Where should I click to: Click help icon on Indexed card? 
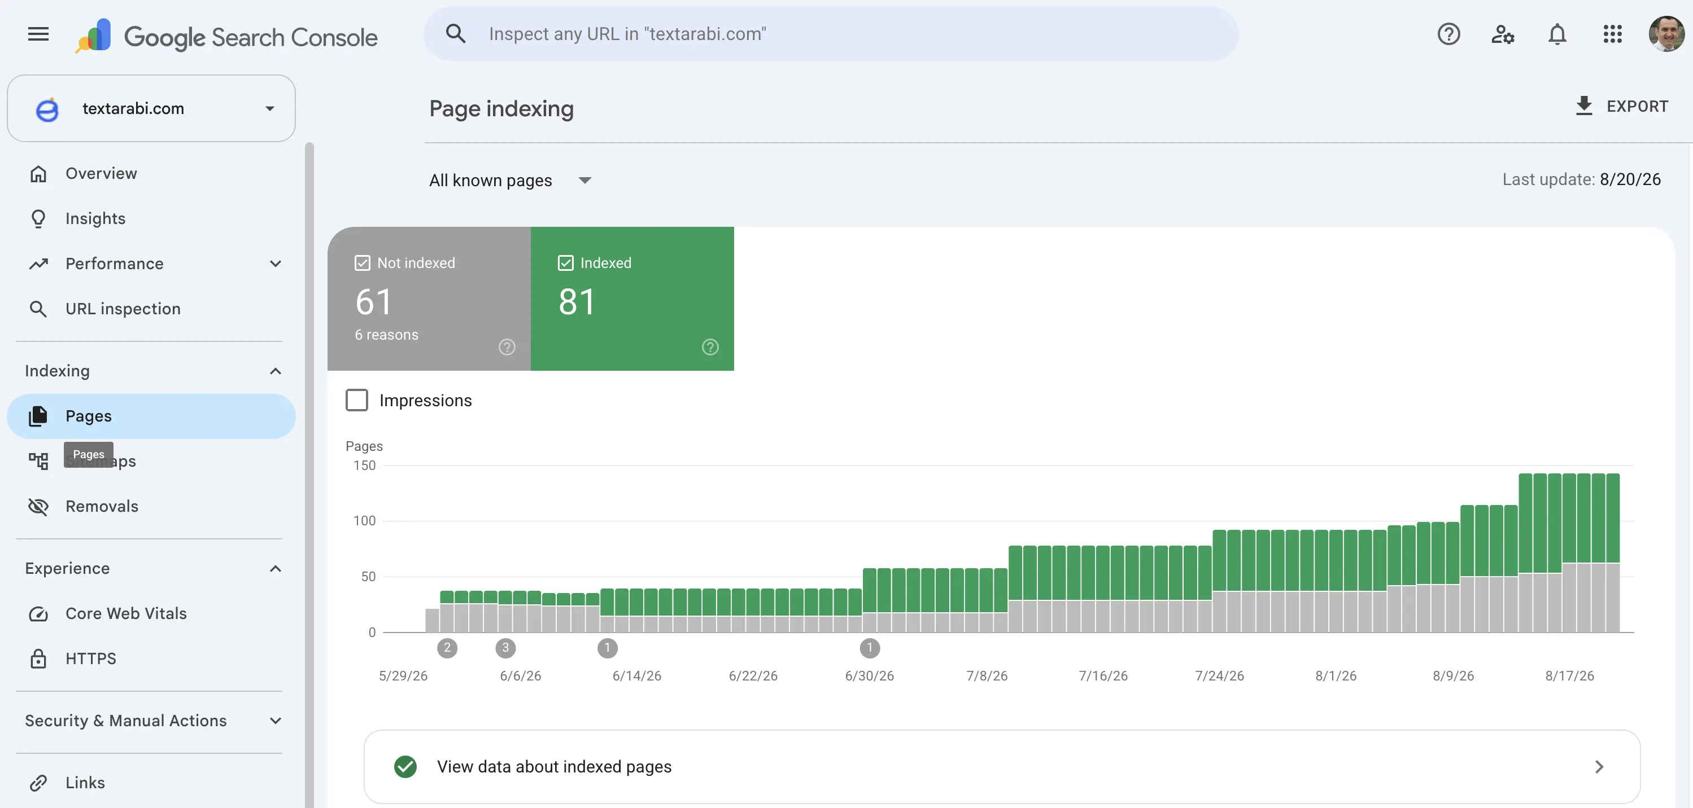point(710,347)
